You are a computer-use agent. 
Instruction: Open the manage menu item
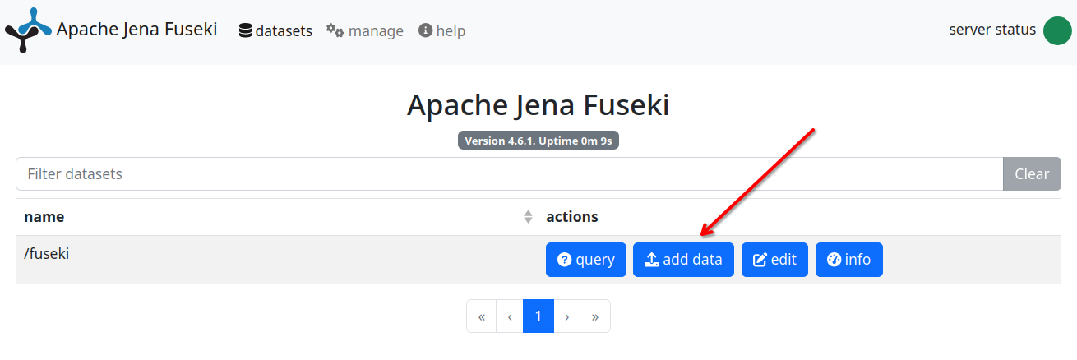tap(365, 31)
